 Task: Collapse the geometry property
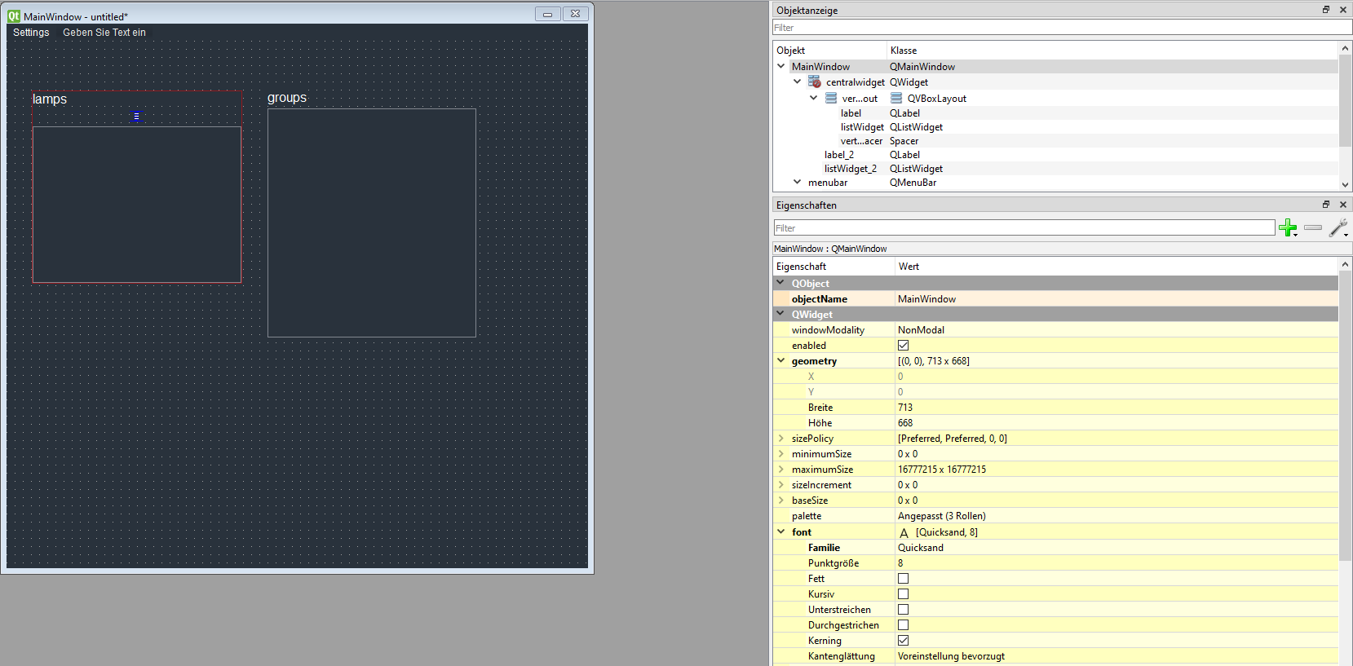click(x=780, y=360)
